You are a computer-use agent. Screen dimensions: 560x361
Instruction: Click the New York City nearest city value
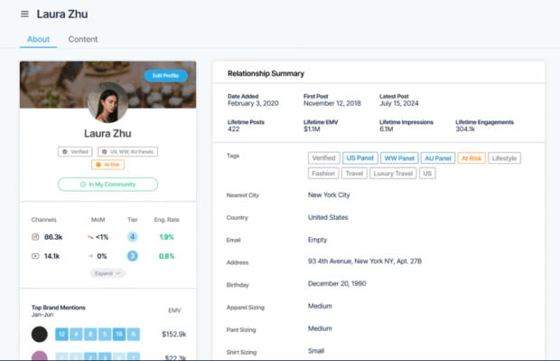coord(329,195)
